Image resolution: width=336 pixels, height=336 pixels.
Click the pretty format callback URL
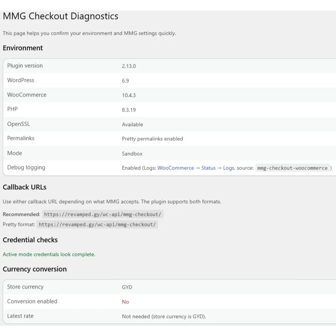pyautogui.click(x=97, y=224)
